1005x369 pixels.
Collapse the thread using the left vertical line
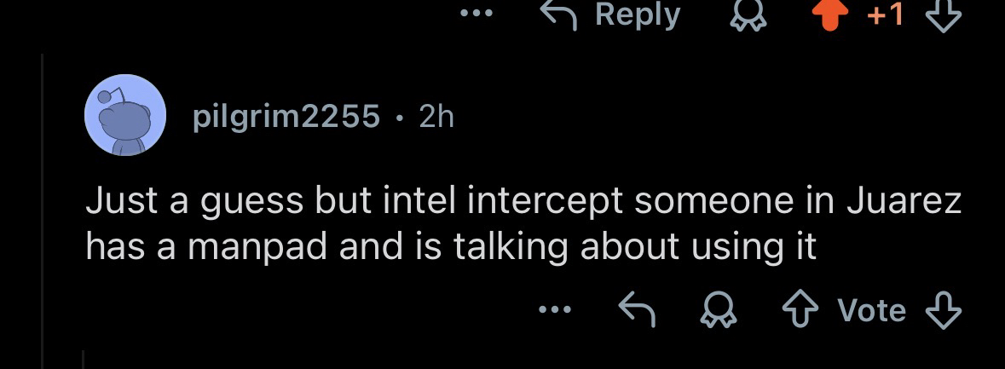[x=43, y=213]
